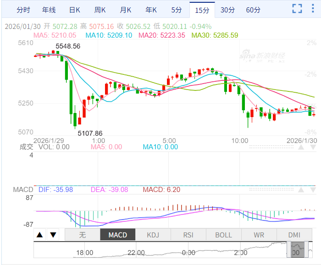Open the 年线 chart tab
This screenshot has height=265, width=321.
(49, 10)
